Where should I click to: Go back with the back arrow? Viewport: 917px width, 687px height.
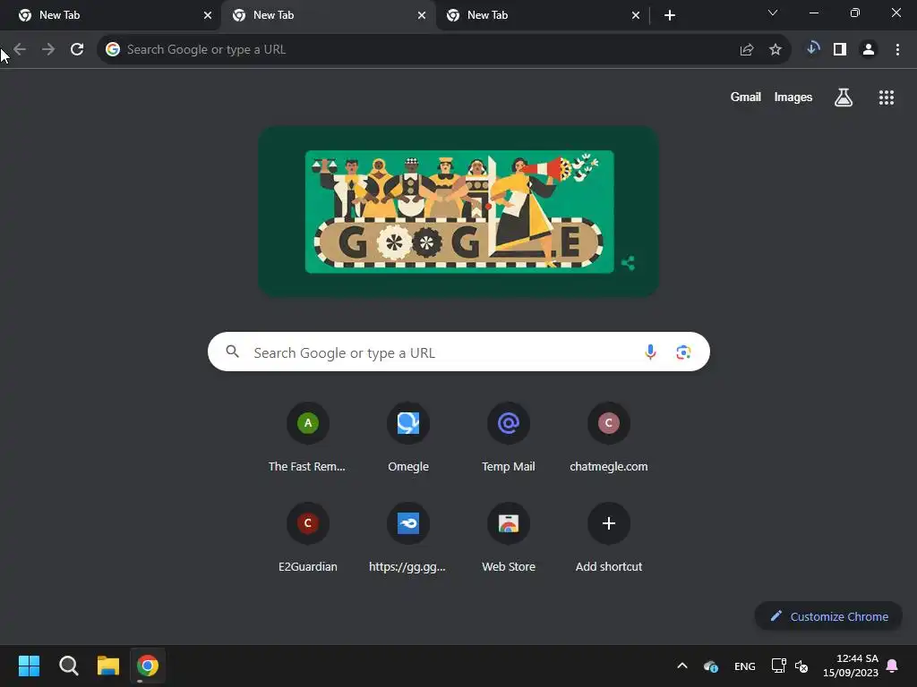pyautogui.click(x=20, y=49)
